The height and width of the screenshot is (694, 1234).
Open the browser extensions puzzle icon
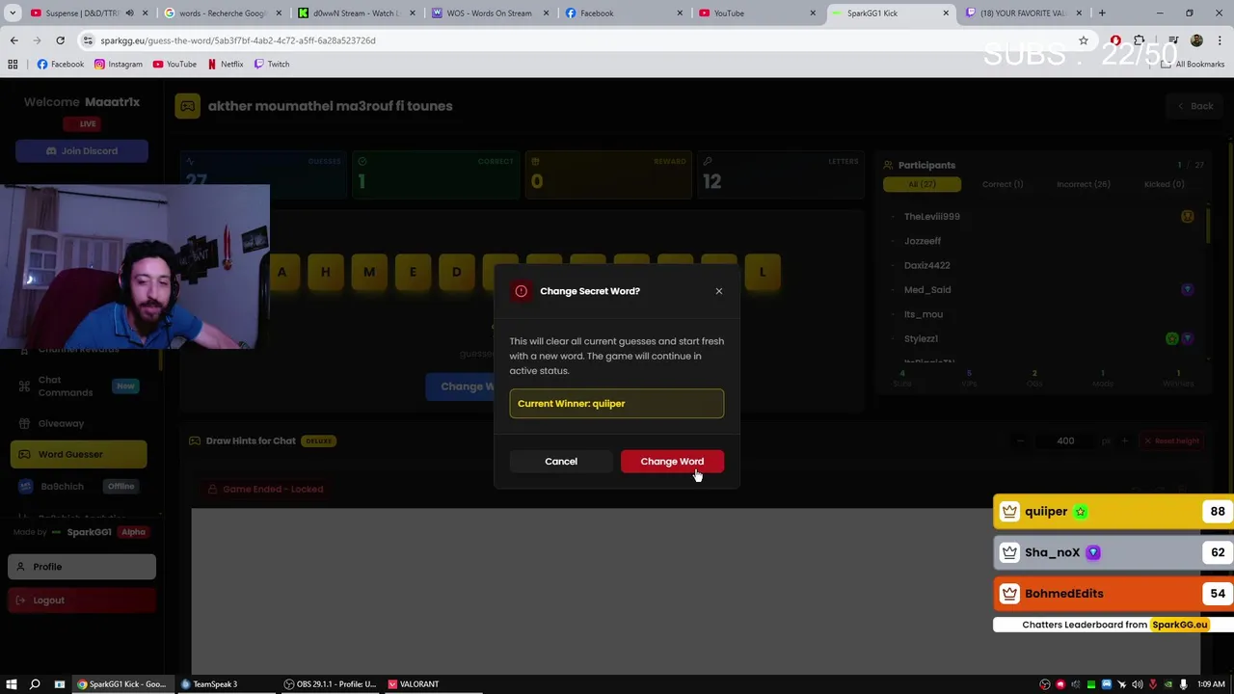tap(1140, 40)
